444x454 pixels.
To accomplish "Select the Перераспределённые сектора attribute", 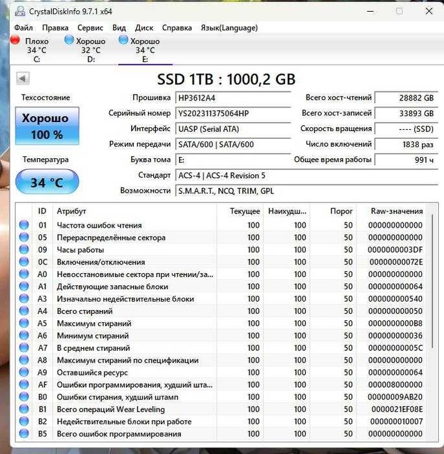I will pos(111,237).
